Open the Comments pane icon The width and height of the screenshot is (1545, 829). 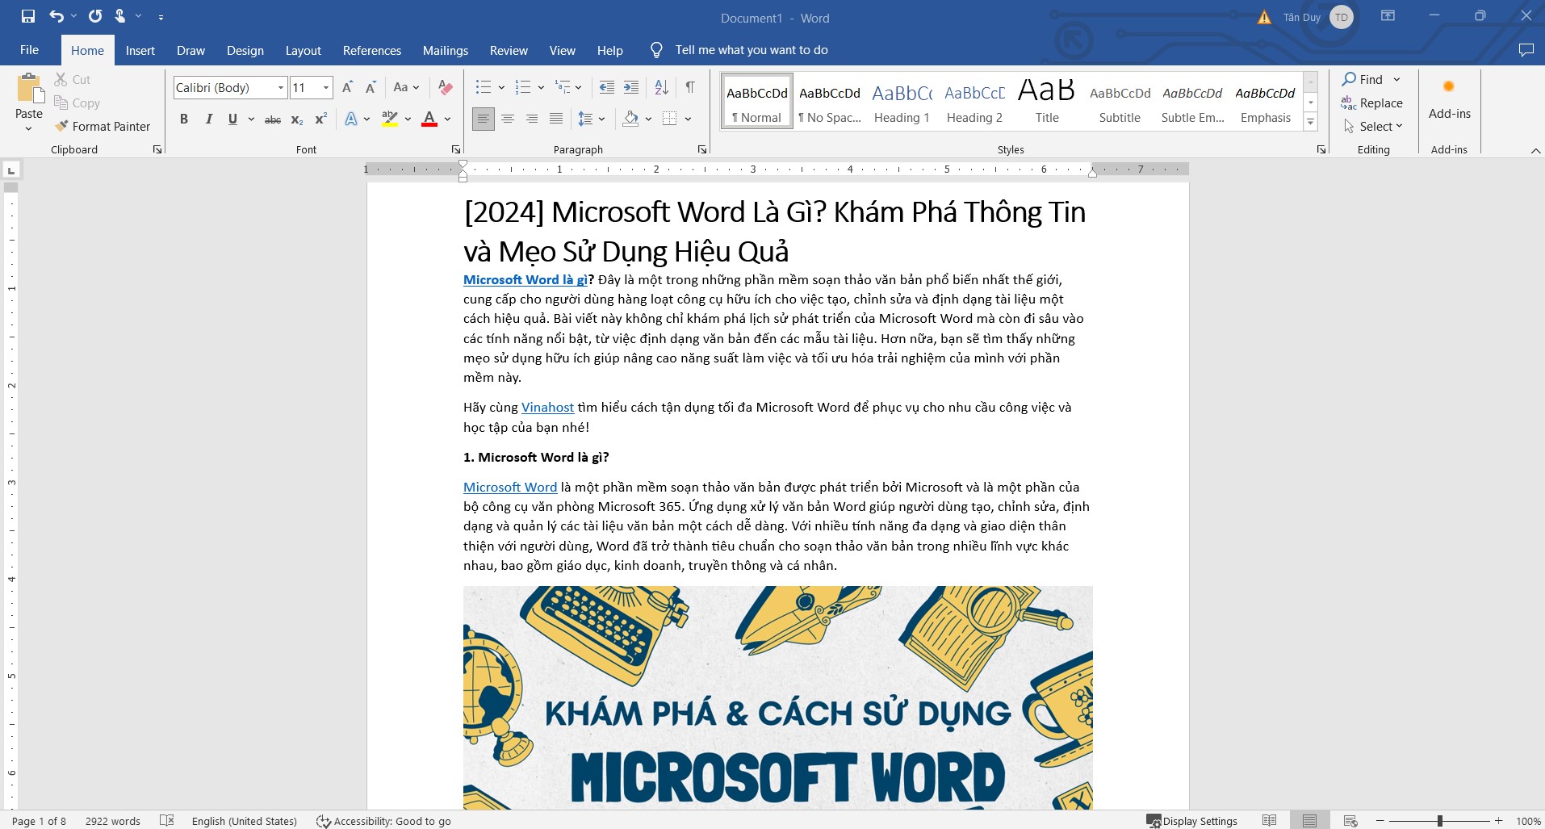(x=1526, y=50)
